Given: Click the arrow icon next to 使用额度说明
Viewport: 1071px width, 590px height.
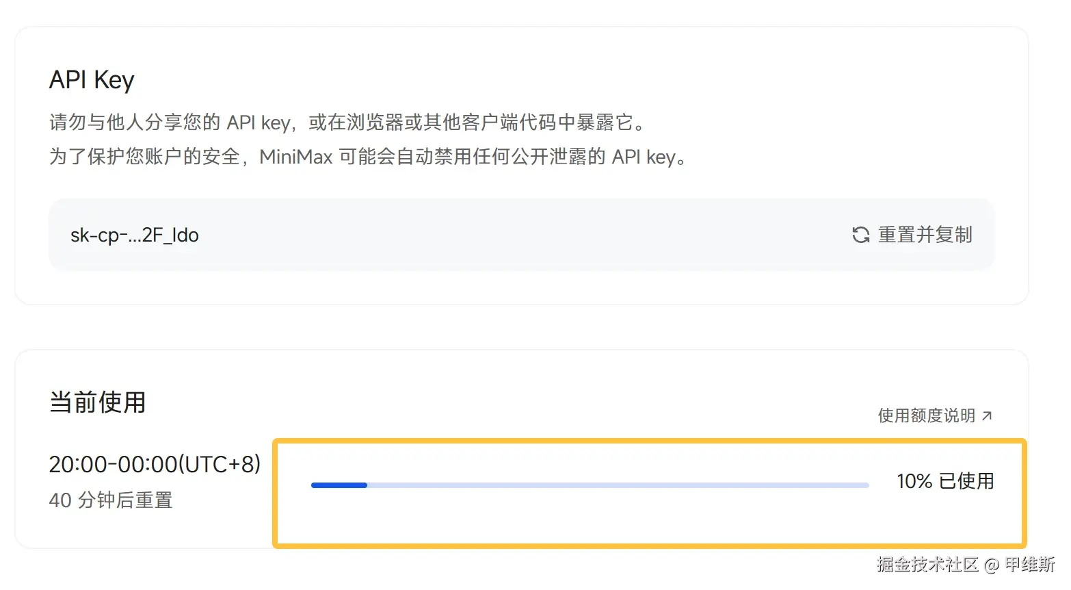Looking at the screenshot, I should point(987,415).
